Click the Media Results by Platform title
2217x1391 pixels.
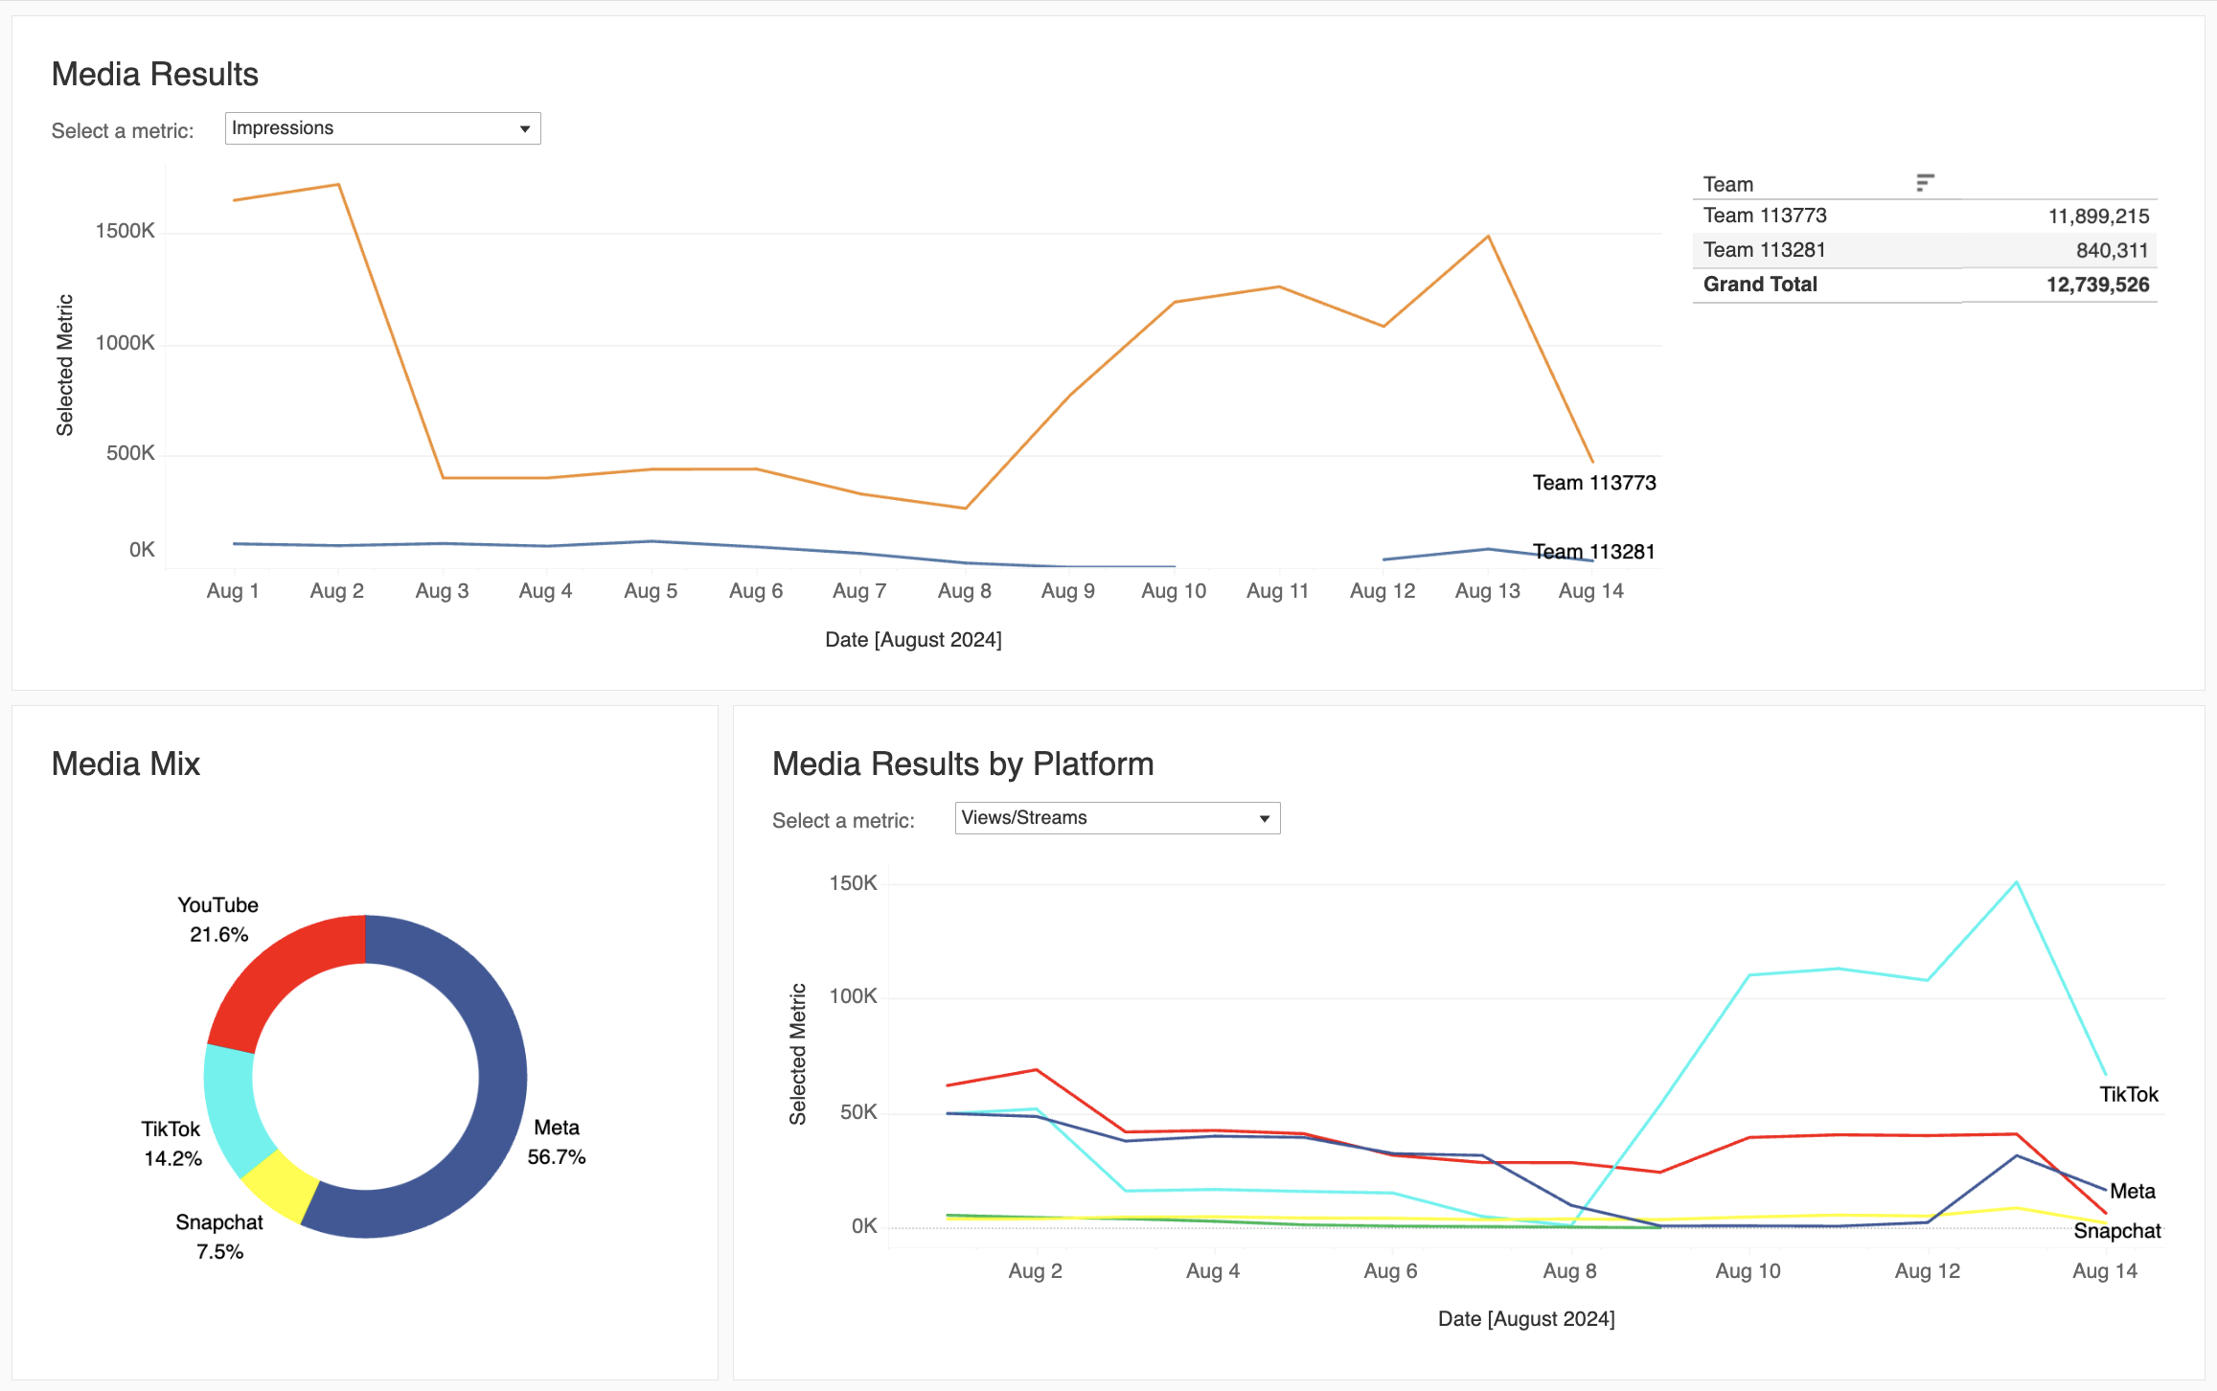pos(962,764)
